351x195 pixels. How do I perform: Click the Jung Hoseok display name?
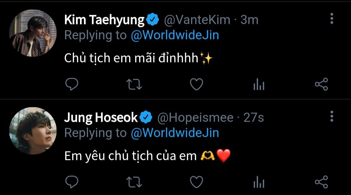coord(101,118)
